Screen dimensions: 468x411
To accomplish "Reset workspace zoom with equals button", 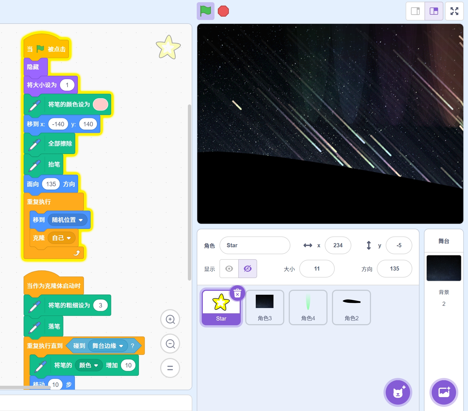I will [170, 368].
